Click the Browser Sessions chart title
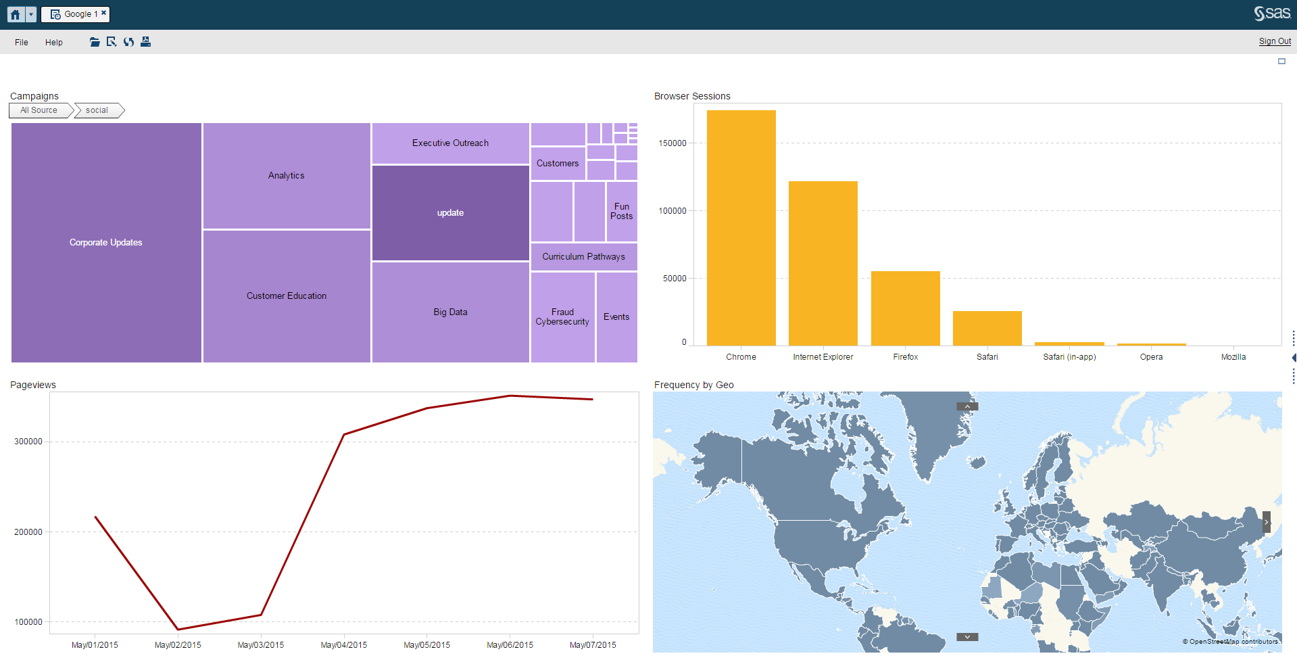This screenshot has height=660, width=1297. tap(692, 96)
